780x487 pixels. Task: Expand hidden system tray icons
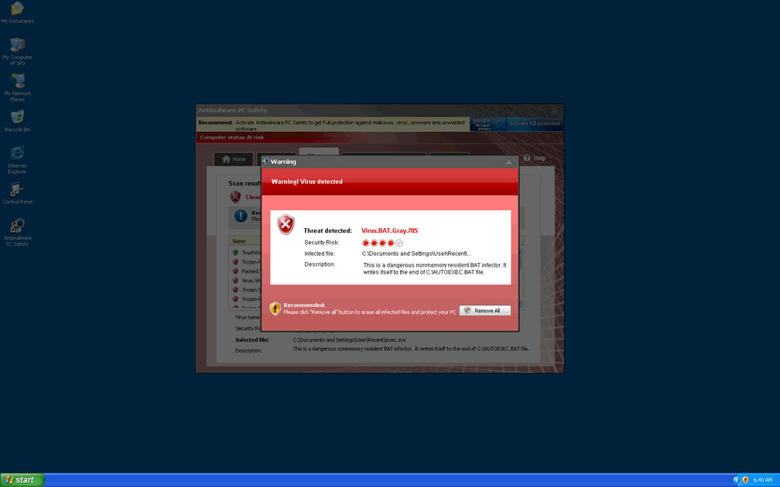pyautogui.click(x=735, y=480)
